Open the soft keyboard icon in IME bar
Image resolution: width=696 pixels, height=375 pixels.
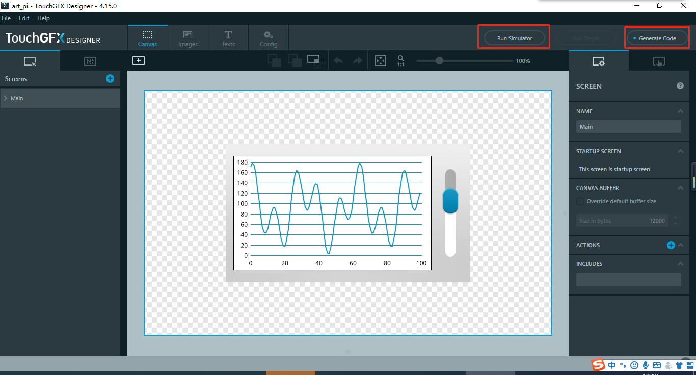[657, 365]
